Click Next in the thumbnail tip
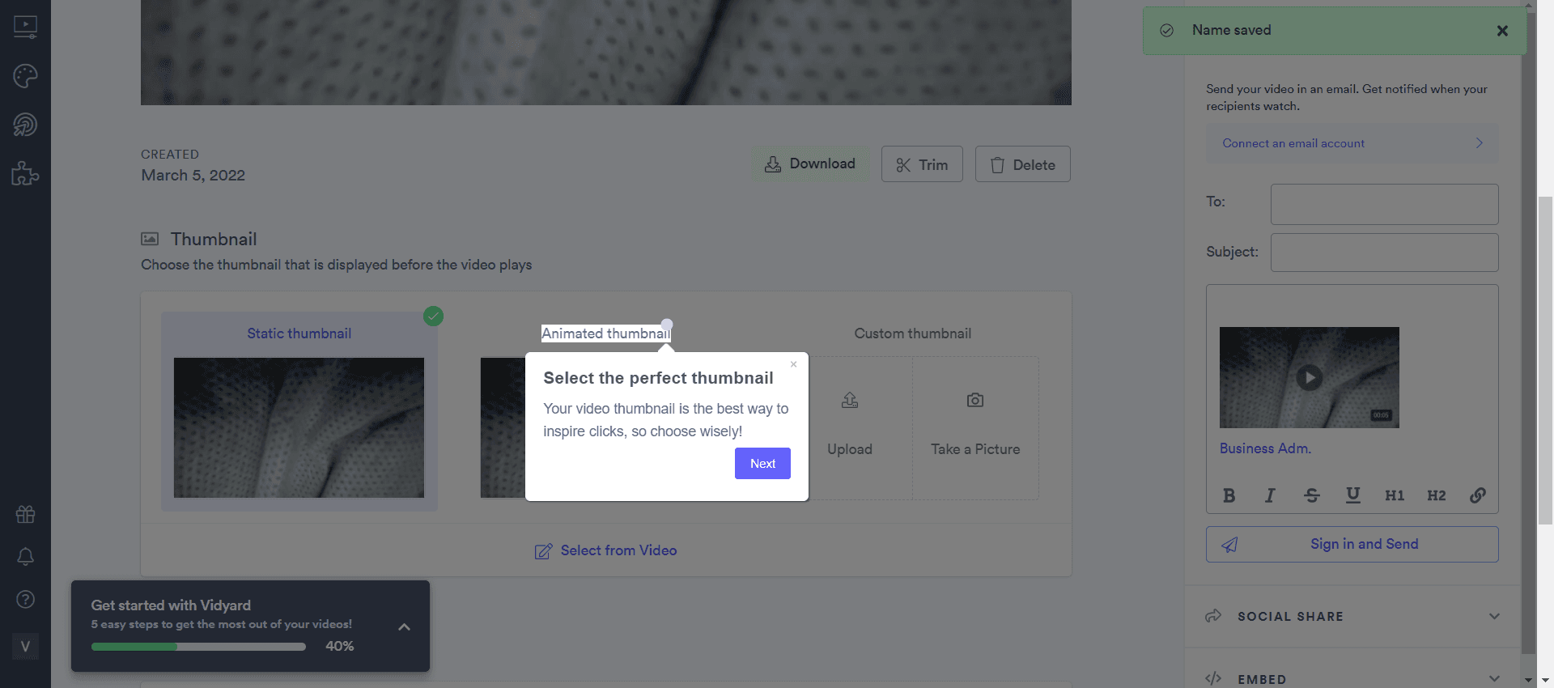1554x688 pixels. click(762, 464)
